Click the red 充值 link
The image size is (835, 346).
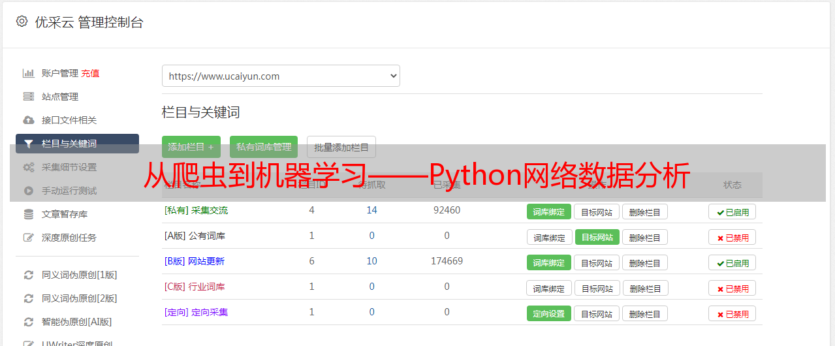click(91, 73)
